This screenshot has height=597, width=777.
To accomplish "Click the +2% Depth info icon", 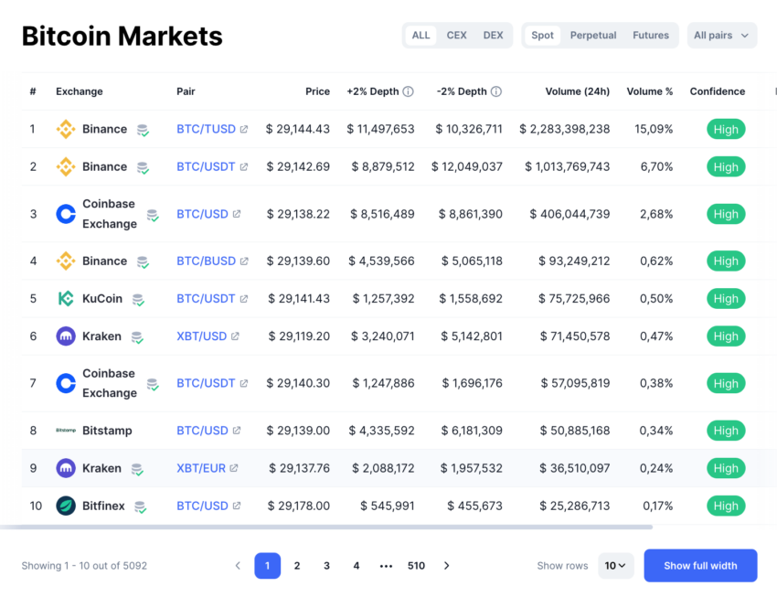I will [408, 91].
